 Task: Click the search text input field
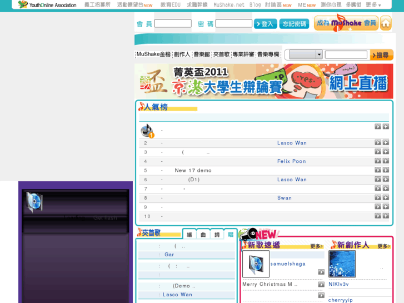coord(346,54)
